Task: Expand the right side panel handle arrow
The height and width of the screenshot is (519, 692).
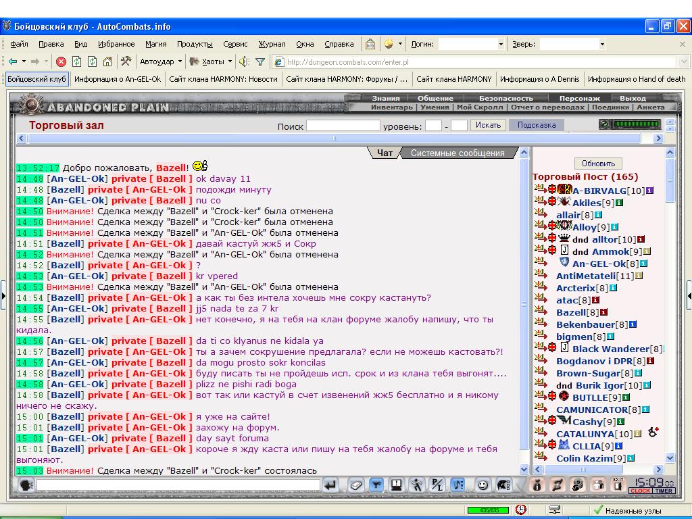Action: tap(689, 296)
